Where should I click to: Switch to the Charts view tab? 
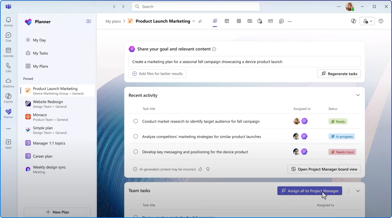(x=260, y=21)
